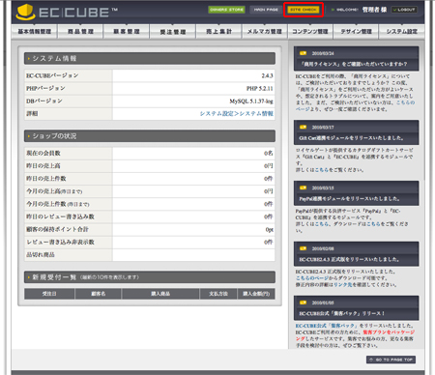Click the DBバージョン row label

[x=44, y=101]
